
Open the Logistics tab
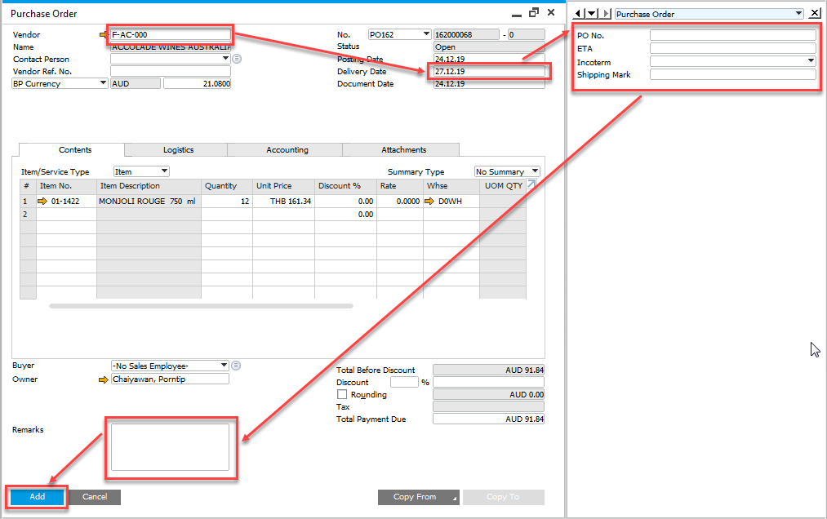tap(178, 150)
